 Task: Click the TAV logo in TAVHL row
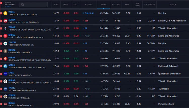(x=5, y=89)
